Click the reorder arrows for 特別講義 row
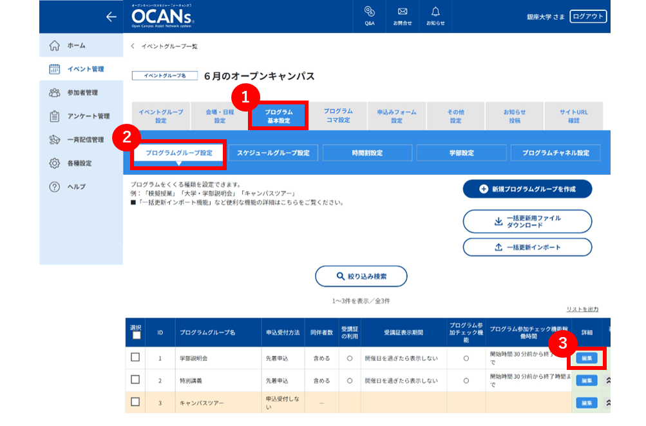The image size is (646, 426). click(608, 380)
